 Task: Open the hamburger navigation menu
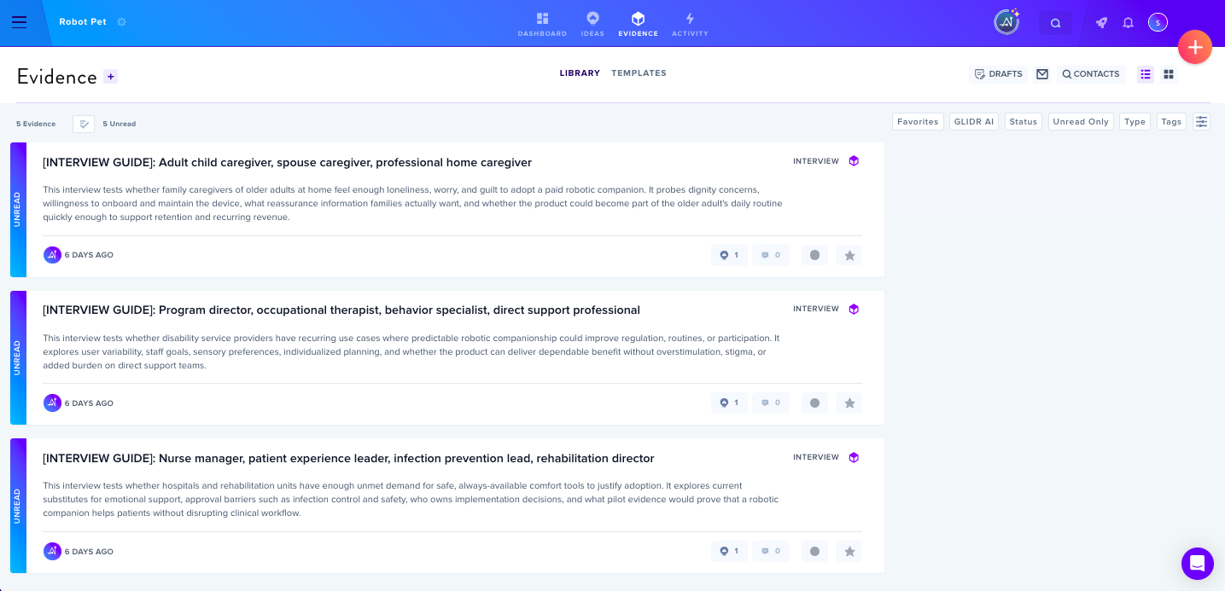(19, 22)
